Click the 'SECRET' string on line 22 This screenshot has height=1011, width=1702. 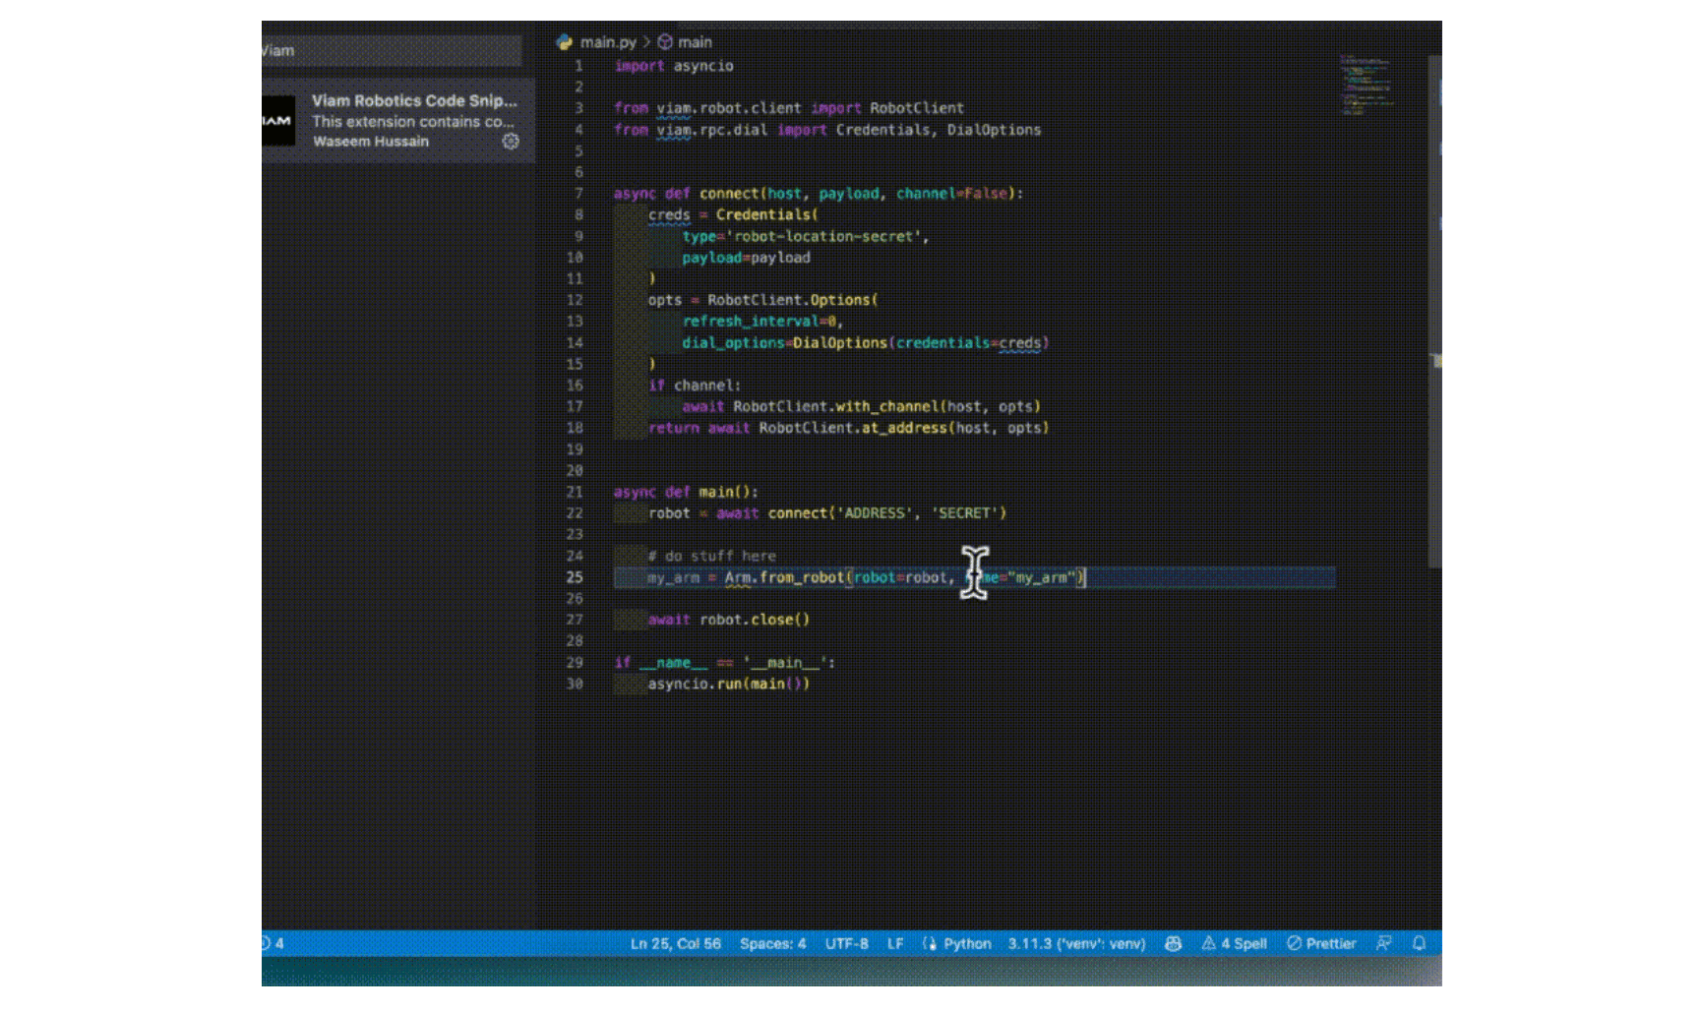pos(965,513)
